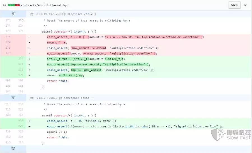252x153 pixels.
Task: Click the operator*= function declaration line
Action: tap(69, 31)
